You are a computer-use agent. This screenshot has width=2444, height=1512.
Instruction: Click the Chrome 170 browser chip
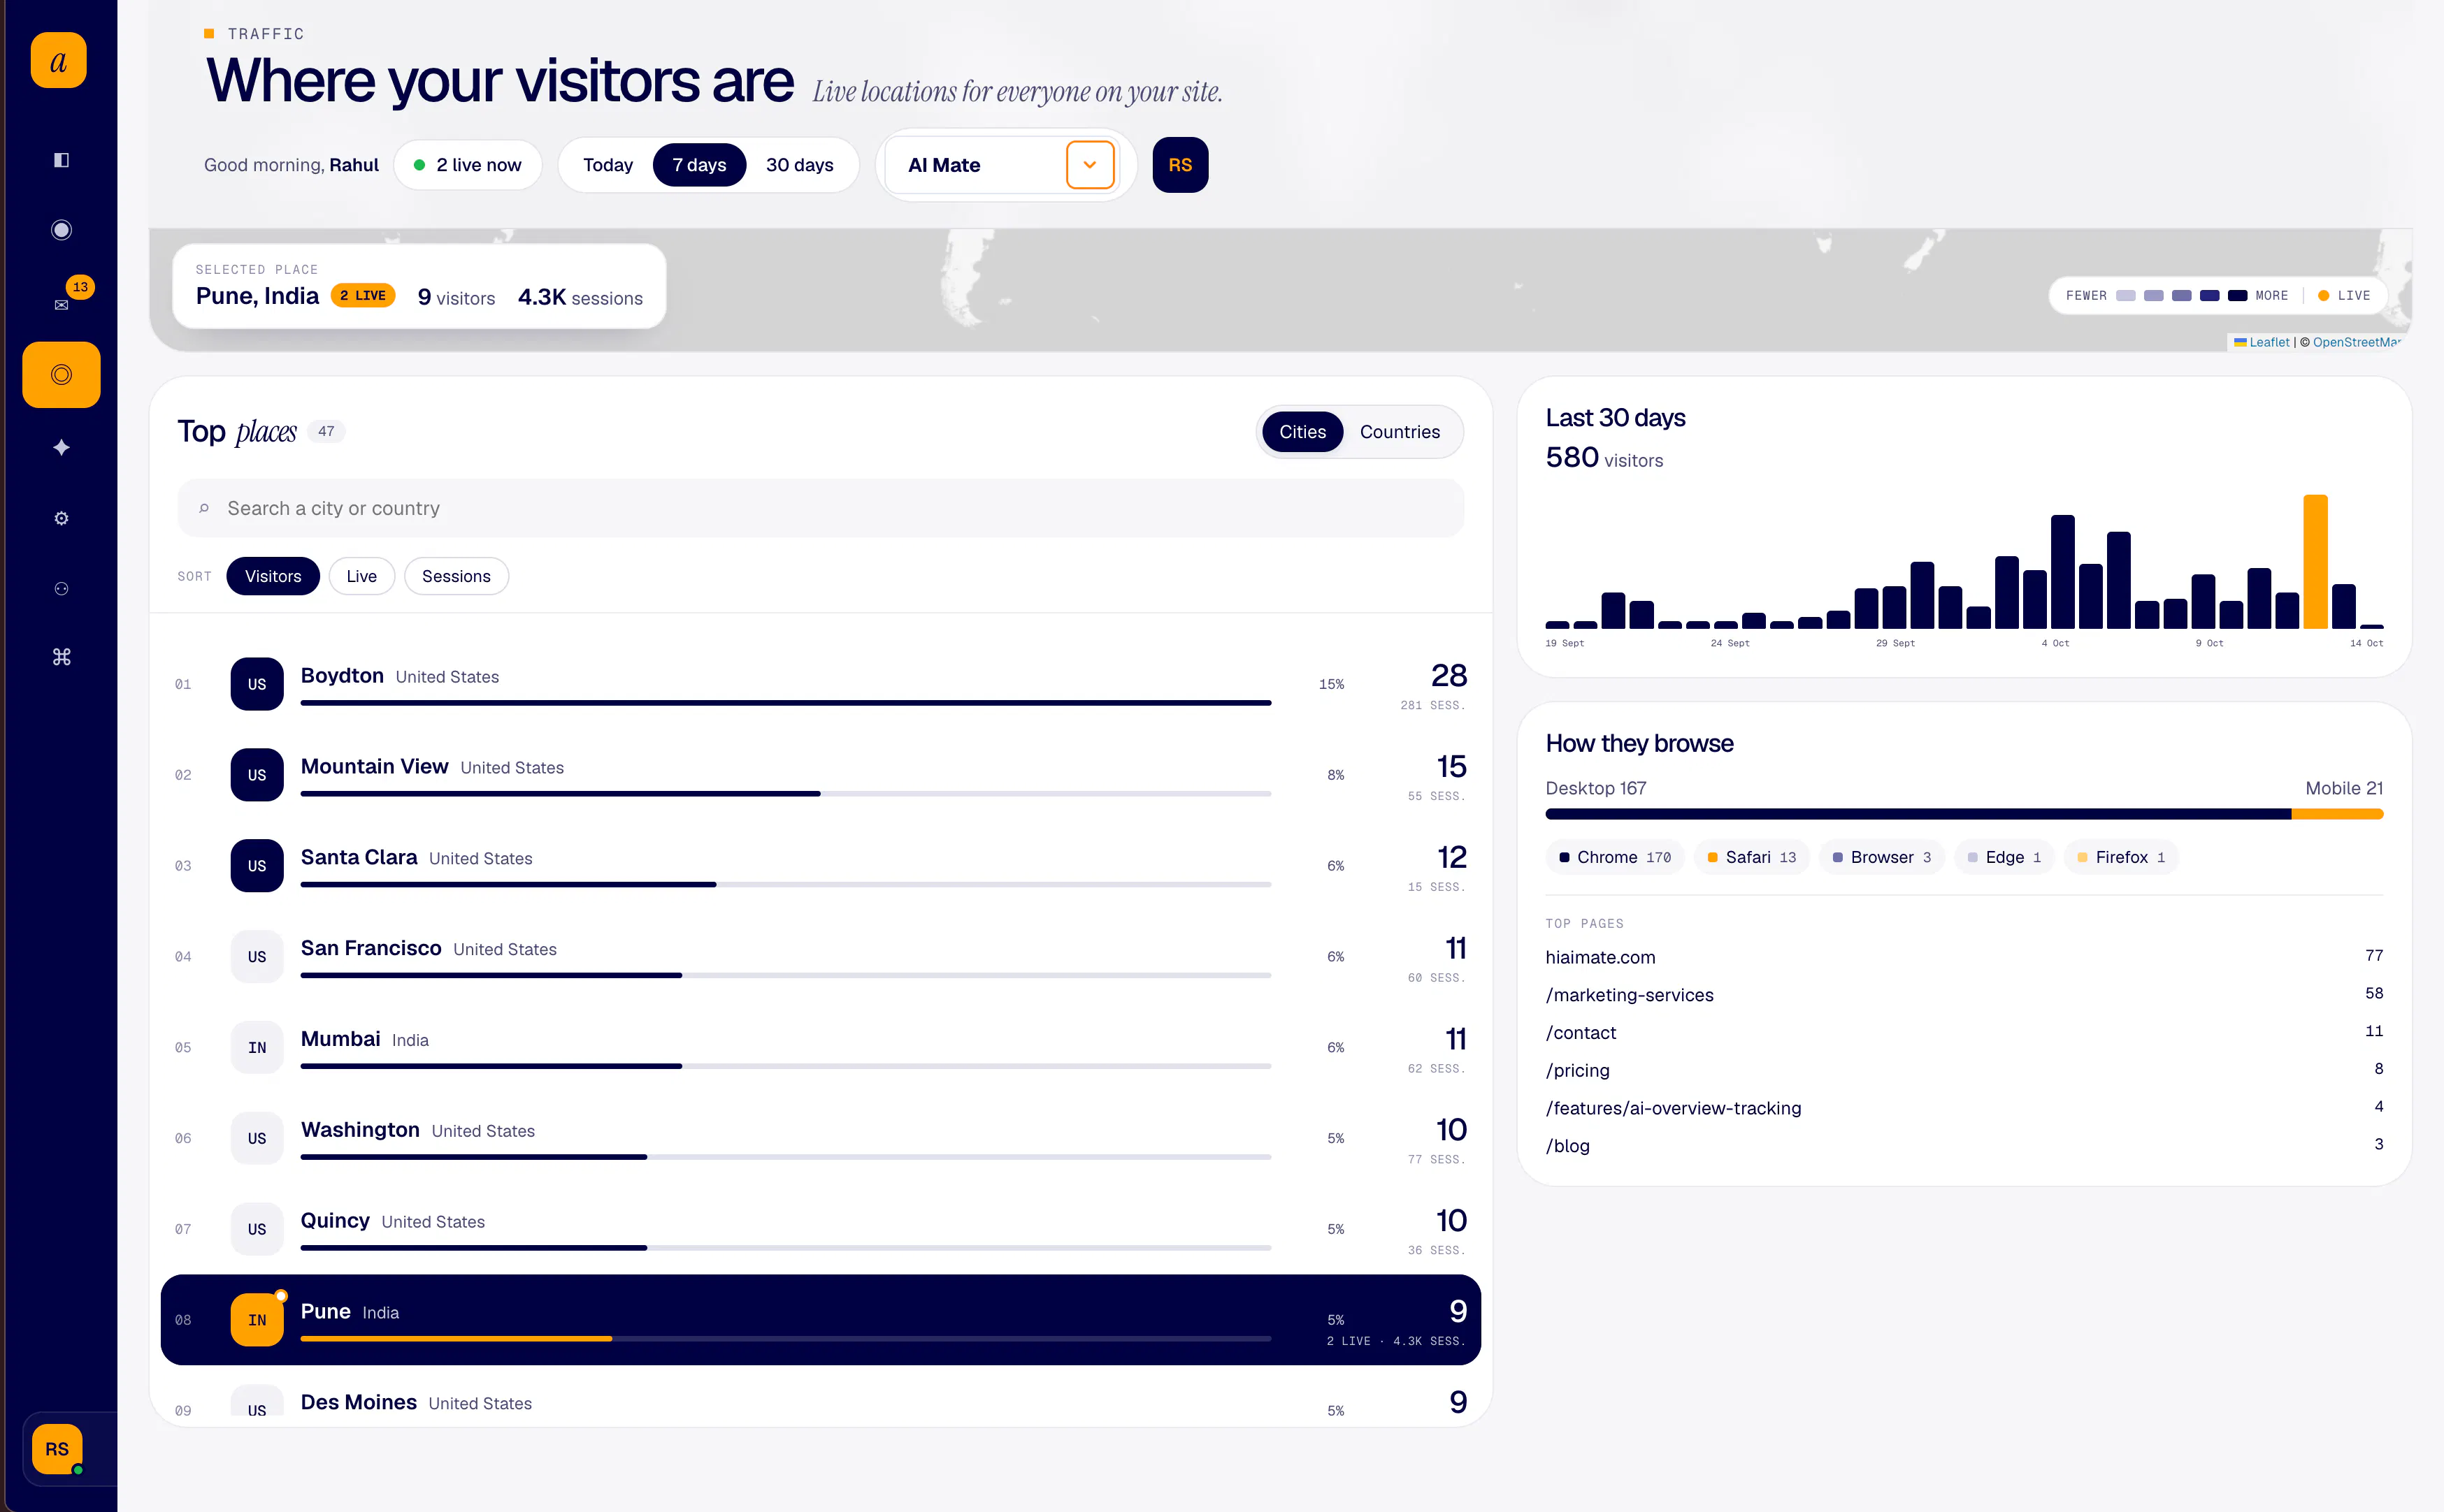click(1615, 857)
